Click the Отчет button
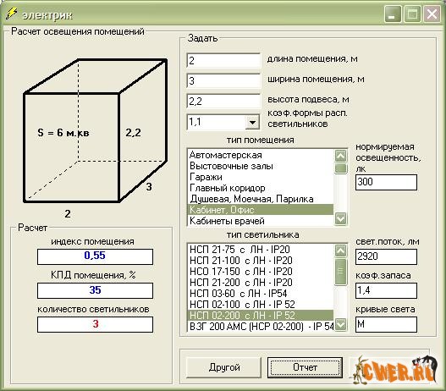 pos(305,367)
